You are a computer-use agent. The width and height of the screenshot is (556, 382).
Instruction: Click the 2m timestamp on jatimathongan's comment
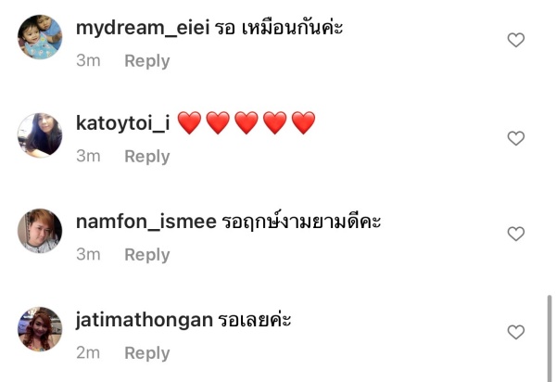[88, 353]
